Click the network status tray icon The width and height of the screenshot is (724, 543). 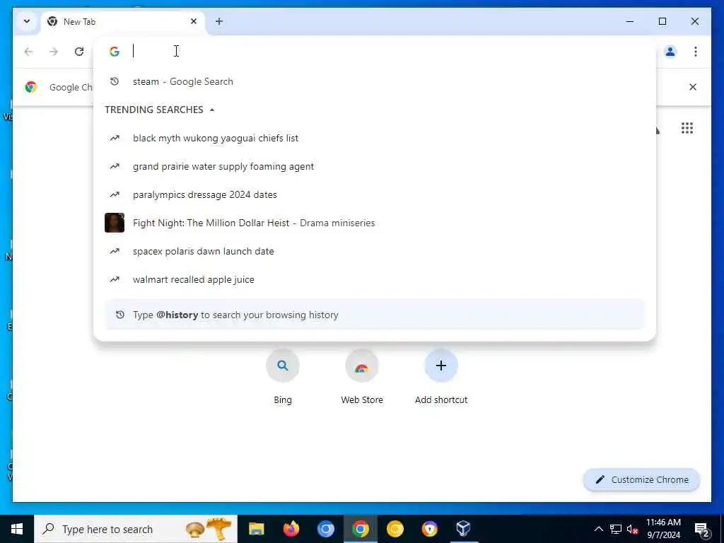(616, 529)
